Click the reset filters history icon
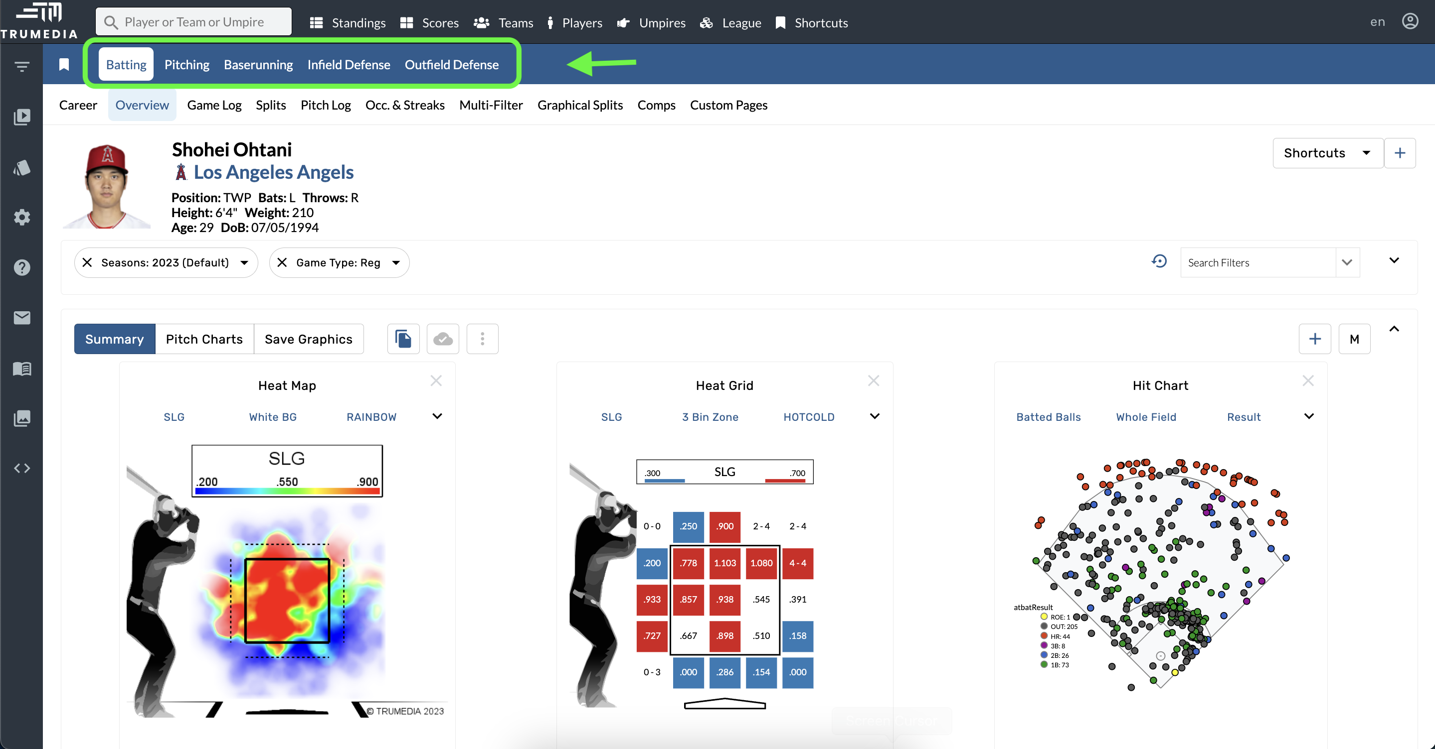 [1159, 261]
